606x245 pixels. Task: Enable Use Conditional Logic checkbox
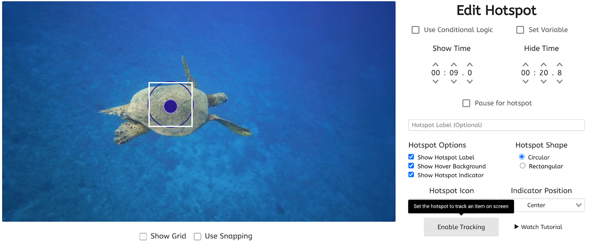click(x=415, y=30)
